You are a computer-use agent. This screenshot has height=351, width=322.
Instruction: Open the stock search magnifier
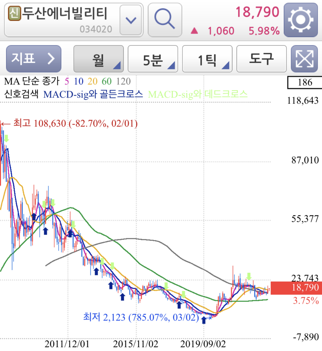165,20
